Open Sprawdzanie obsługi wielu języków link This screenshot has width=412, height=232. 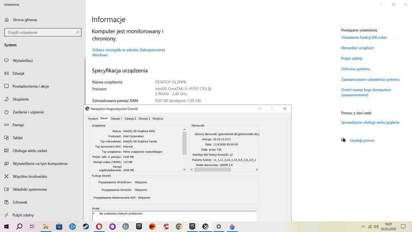pyautogui.click(x=370, y=122)
